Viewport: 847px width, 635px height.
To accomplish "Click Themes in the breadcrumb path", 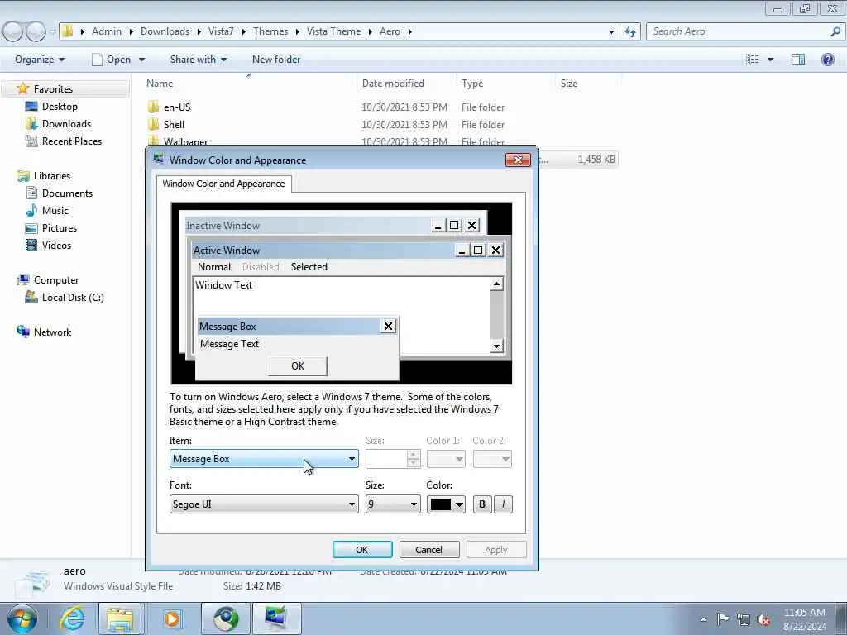I will coord(270,31).
